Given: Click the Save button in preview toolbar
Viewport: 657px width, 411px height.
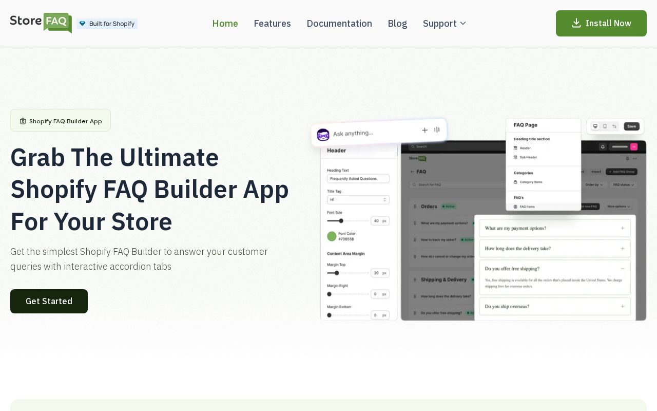Looking at the screenshot, I should point(631,126).
